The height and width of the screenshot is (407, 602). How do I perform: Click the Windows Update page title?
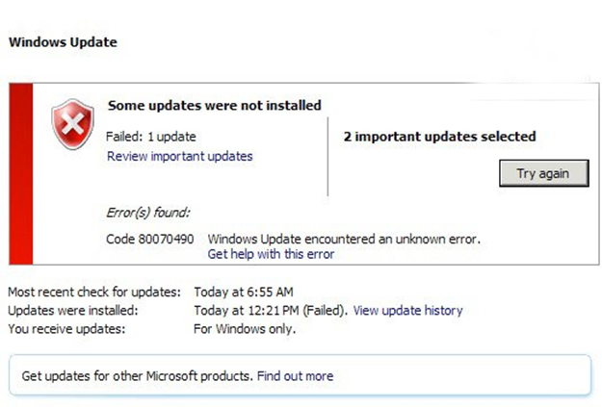(x=63, y=43)
